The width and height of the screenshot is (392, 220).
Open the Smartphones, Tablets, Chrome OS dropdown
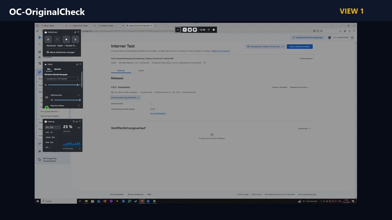click(x=265, y=47)
